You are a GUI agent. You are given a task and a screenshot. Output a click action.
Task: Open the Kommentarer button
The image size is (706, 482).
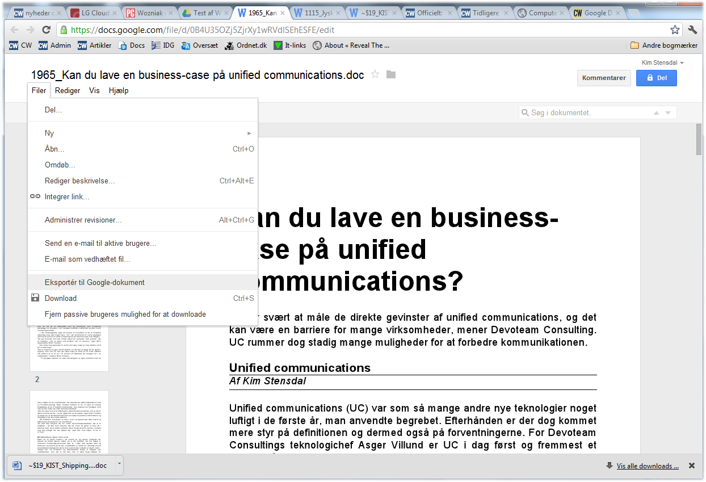(604, 78)
